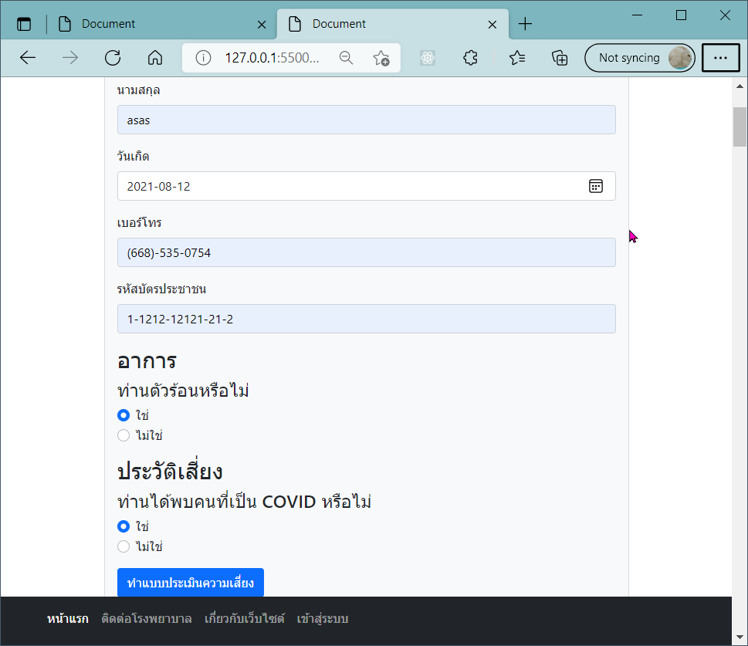748x646 pixels.
Task: Open the date picker calendar icon
Action: coord(595,186)
